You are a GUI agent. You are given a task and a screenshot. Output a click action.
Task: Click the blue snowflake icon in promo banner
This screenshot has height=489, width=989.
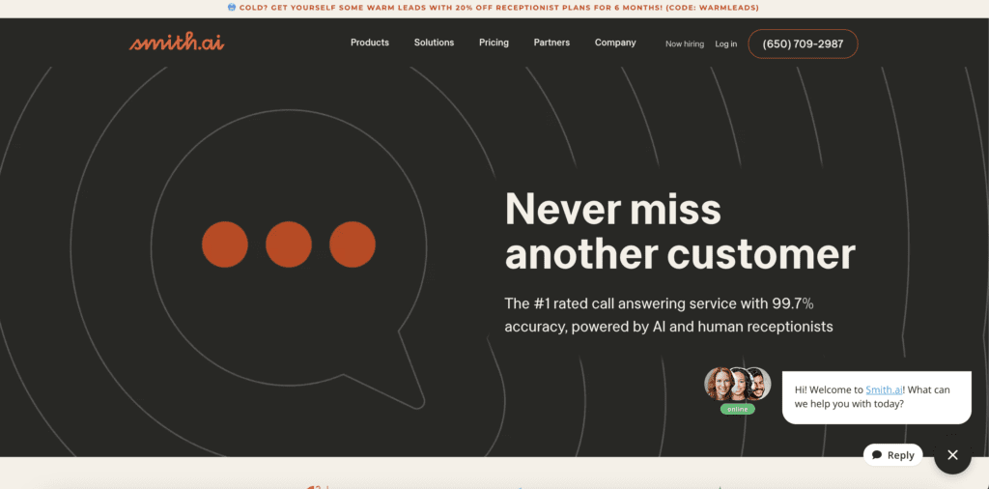pos(232,8)
